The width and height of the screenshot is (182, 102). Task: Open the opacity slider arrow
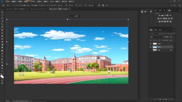(x=174, y=37)
